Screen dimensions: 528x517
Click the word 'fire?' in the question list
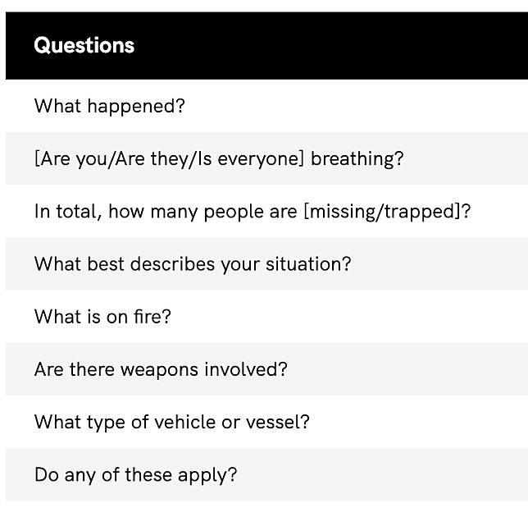click(152, 317)
